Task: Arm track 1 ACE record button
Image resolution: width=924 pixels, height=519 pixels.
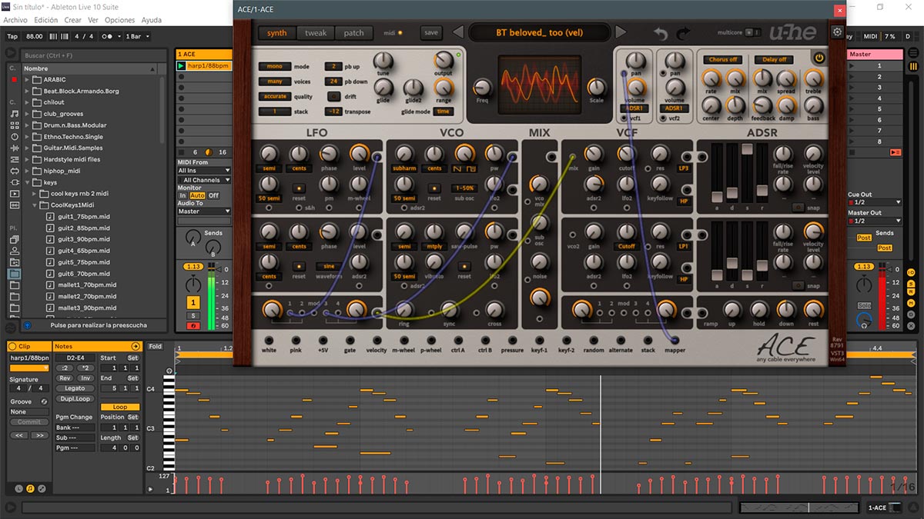Action: pyautogui.click(x=193, y=325)
